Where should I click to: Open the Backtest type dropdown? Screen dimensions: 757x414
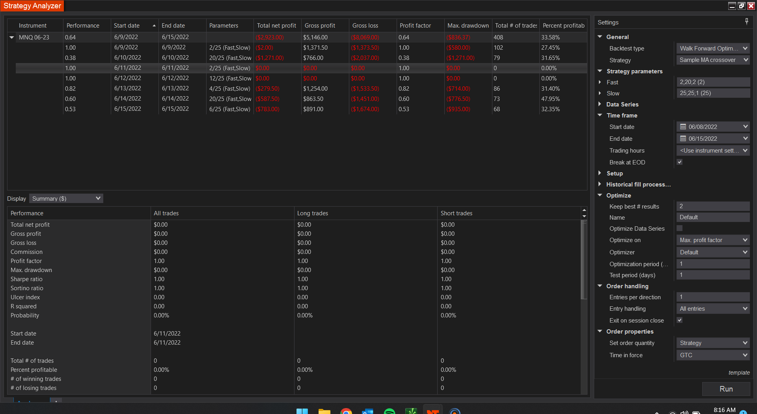coord(713,48)
